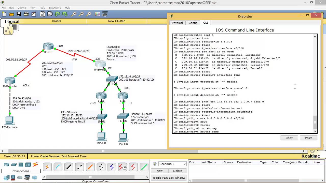This screenshot has width=326, height=183.
Task: Open the Help menu
Action: 67,8
